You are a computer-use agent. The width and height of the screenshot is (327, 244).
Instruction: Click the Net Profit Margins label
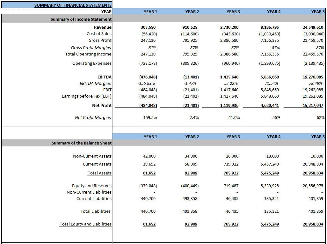(93, 117)
